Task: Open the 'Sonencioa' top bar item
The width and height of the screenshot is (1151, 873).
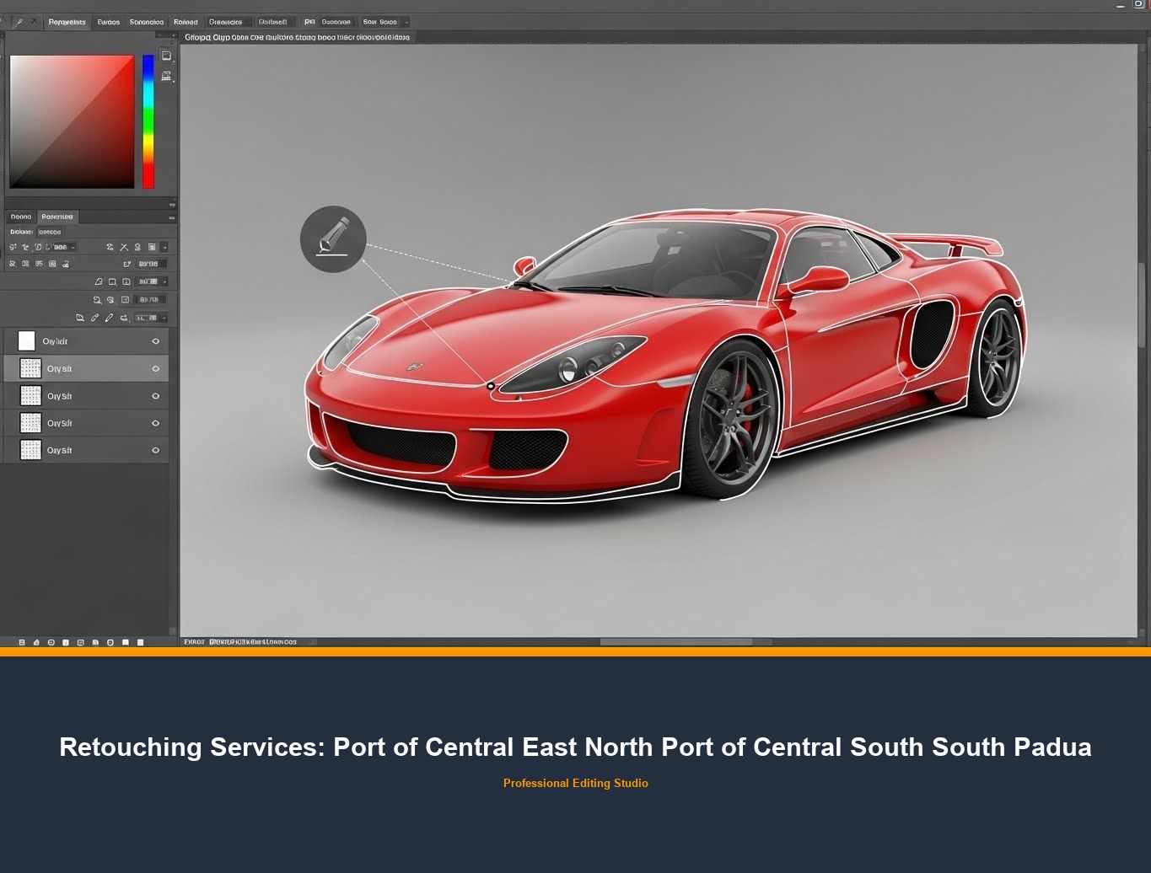Action: (147, 22)
